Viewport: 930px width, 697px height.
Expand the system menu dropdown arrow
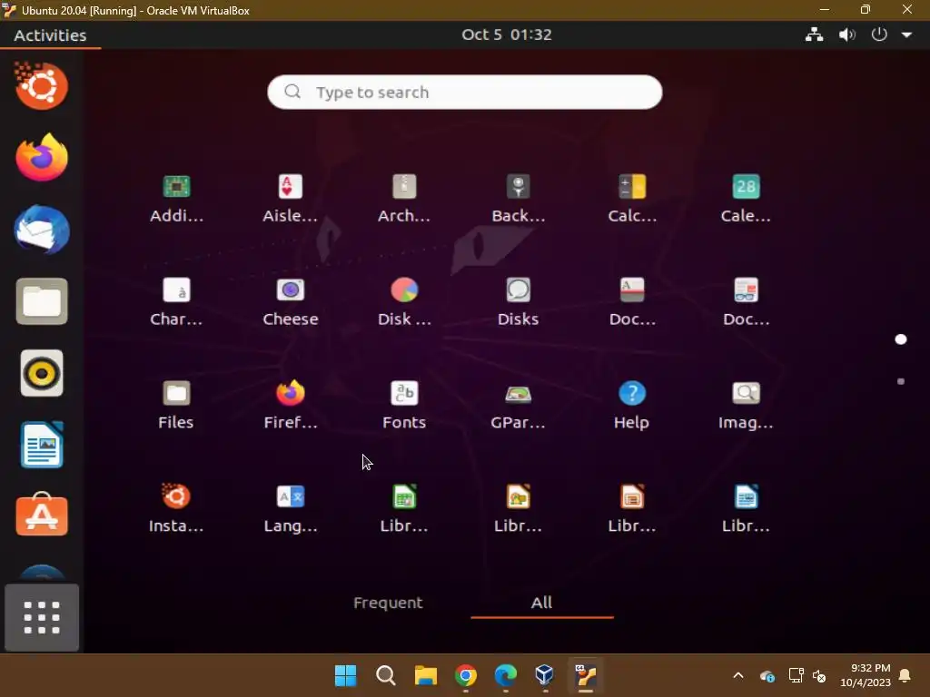[907, 35]
